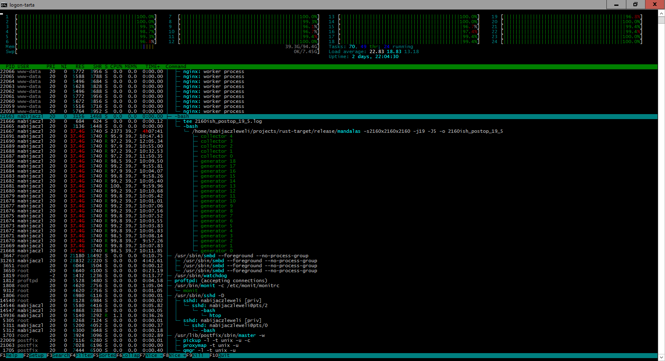Screen dimensions: 665x361
Task: Select the generator 18 thread row
Action: tap(218, 161)
